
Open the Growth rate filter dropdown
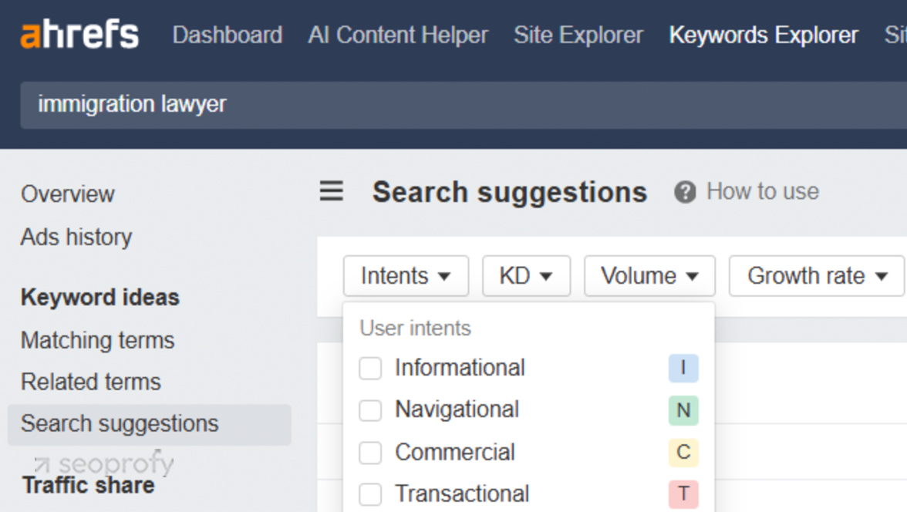817,276
